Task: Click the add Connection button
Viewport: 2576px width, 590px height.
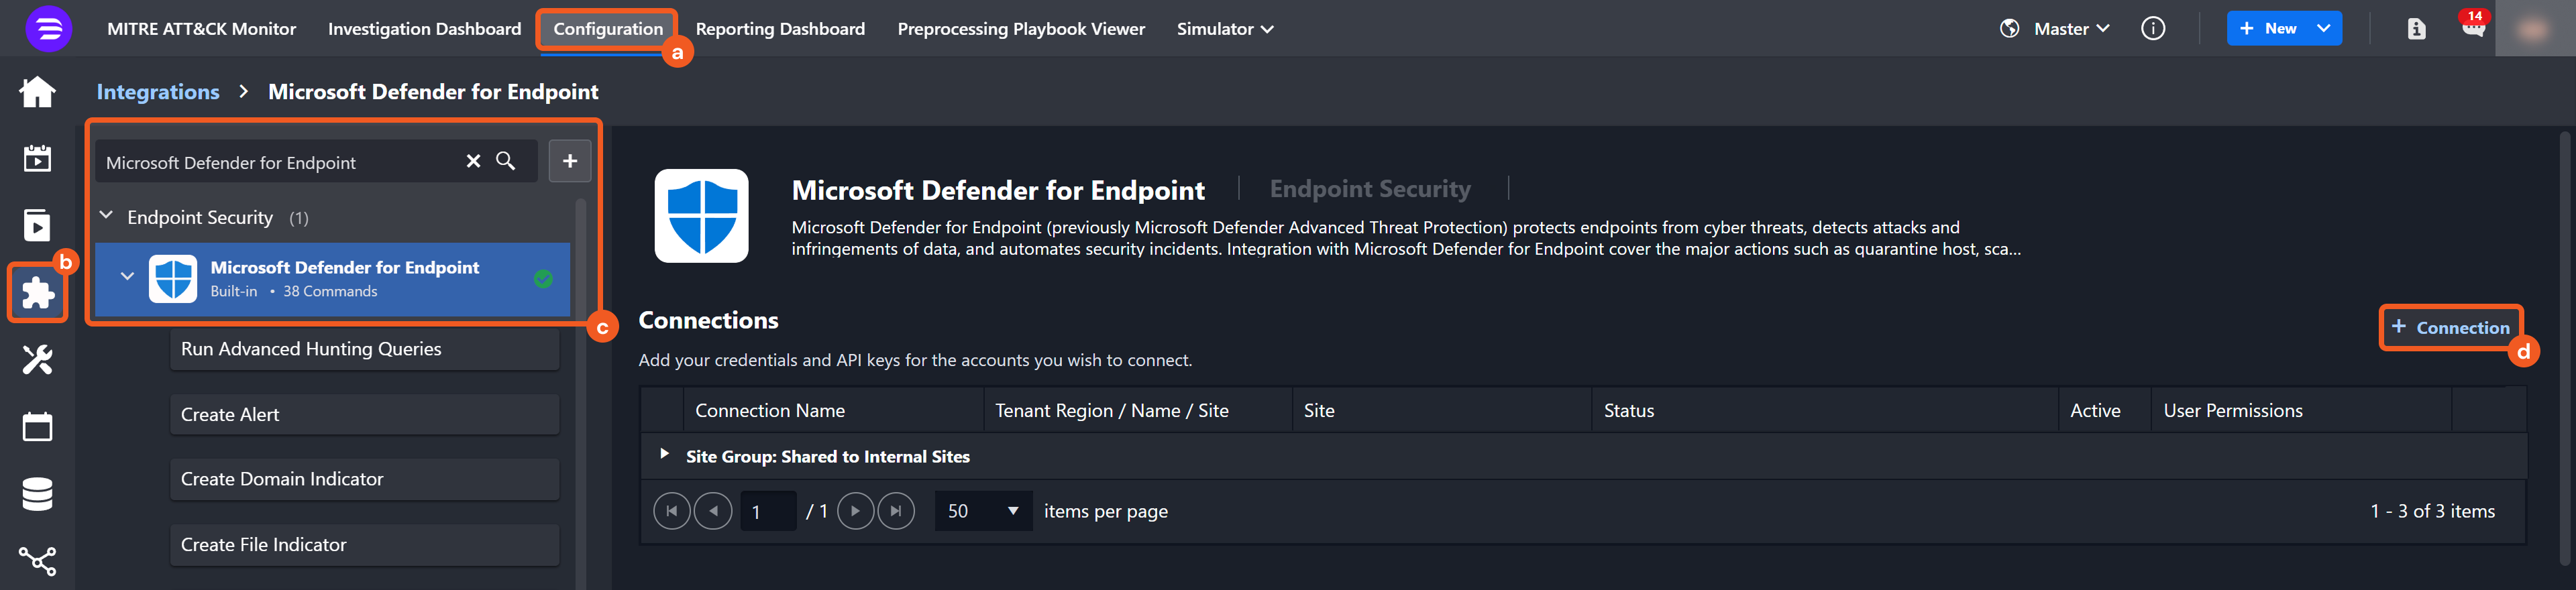Action: (2450, 327)
